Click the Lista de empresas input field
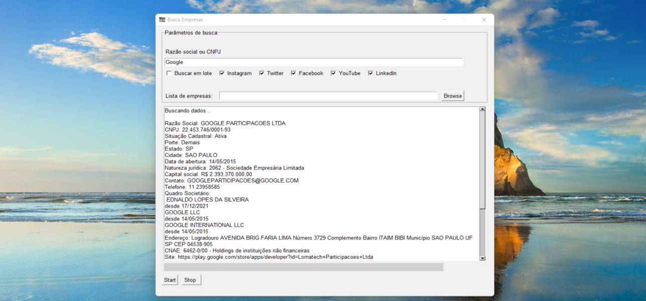Screen dimensions: 646x301 (x=329, y=96)
